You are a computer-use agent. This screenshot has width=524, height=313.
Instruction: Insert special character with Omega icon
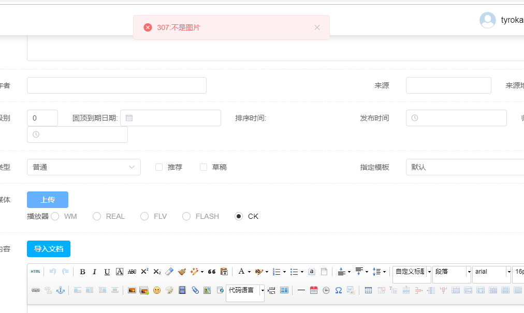[339, 290]
